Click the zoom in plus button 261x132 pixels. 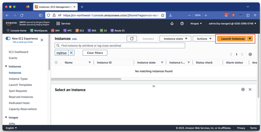[206, 15]
